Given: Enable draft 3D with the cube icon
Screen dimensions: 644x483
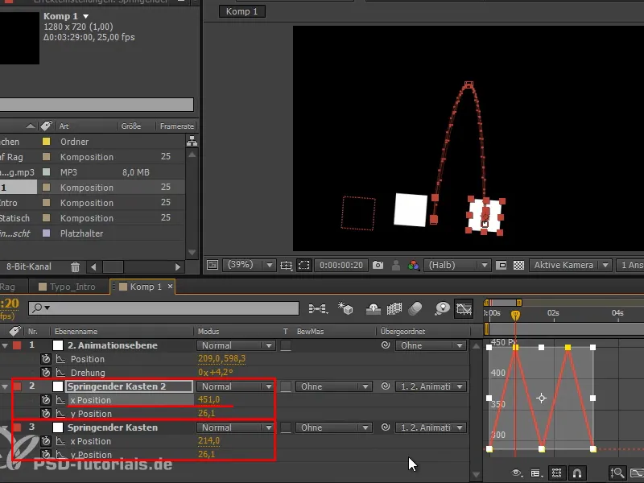Looking at the screenshot, I should (x=345, y=308).
